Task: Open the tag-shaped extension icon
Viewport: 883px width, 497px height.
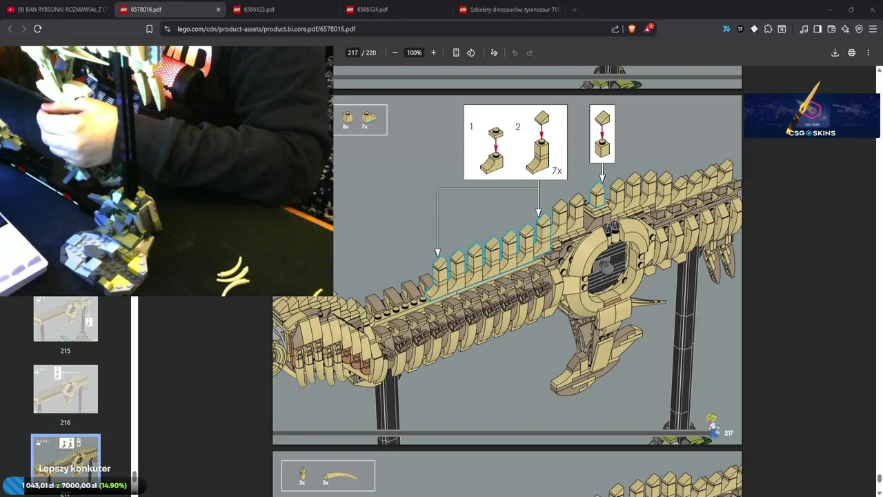Action: [754, 29]
